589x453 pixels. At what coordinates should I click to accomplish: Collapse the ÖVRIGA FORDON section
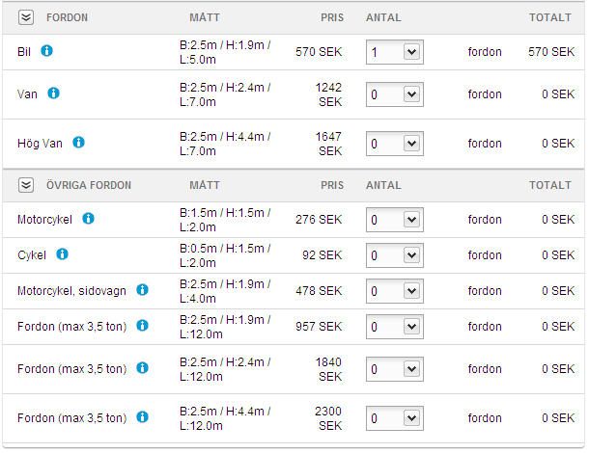click(x=26, y=185)
